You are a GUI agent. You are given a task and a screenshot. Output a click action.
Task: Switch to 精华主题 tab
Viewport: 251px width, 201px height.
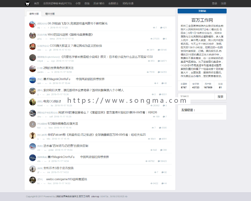[x=50, y=14]
